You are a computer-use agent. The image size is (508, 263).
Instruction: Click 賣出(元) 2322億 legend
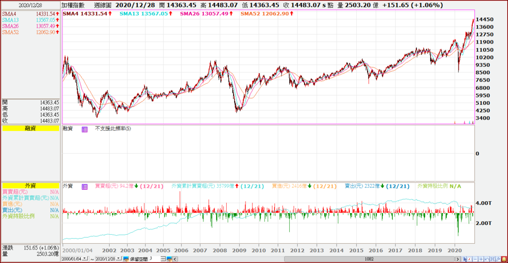tap(377, 186)
